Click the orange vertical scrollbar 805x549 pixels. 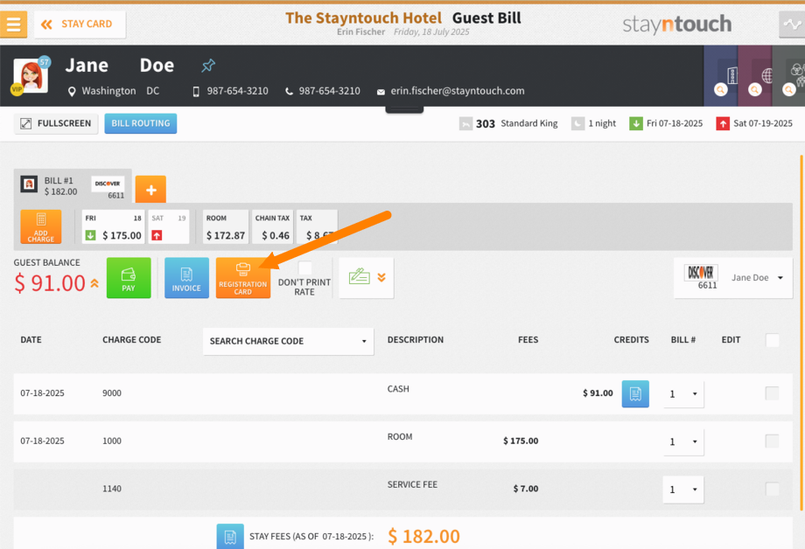[801, 332]
